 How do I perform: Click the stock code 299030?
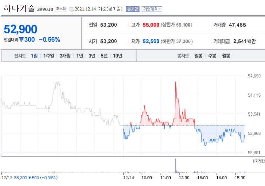pyautogui.click(x=45, y=9)
